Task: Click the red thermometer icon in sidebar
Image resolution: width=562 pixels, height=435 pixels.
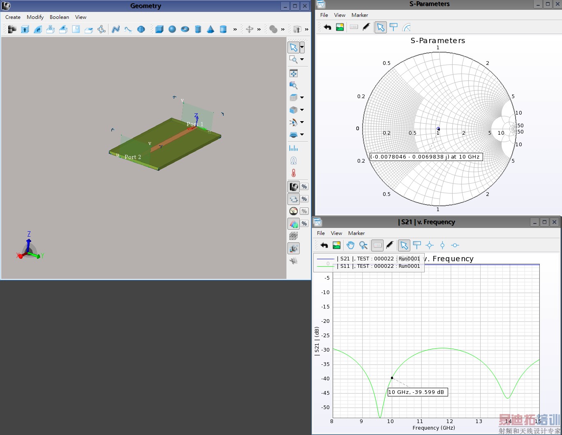Action: point(294,173)
